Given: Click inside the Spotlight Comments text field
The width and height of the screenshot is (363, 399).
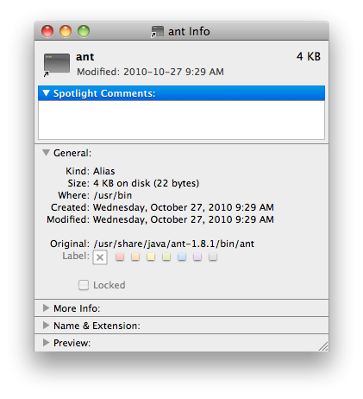Looking at the screenshot, I should (x=181, y=120).
